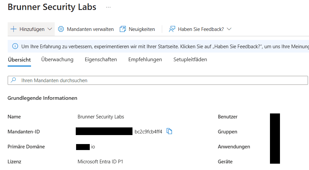
Task: Click the gear icon for Mandanten verwalten
Action: pos(61,29)
